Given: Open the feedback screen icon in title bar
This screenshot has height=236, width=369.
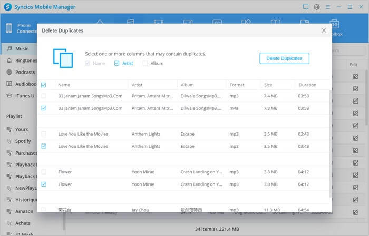Looking at the screenshot, I should (x=305, y=7).
